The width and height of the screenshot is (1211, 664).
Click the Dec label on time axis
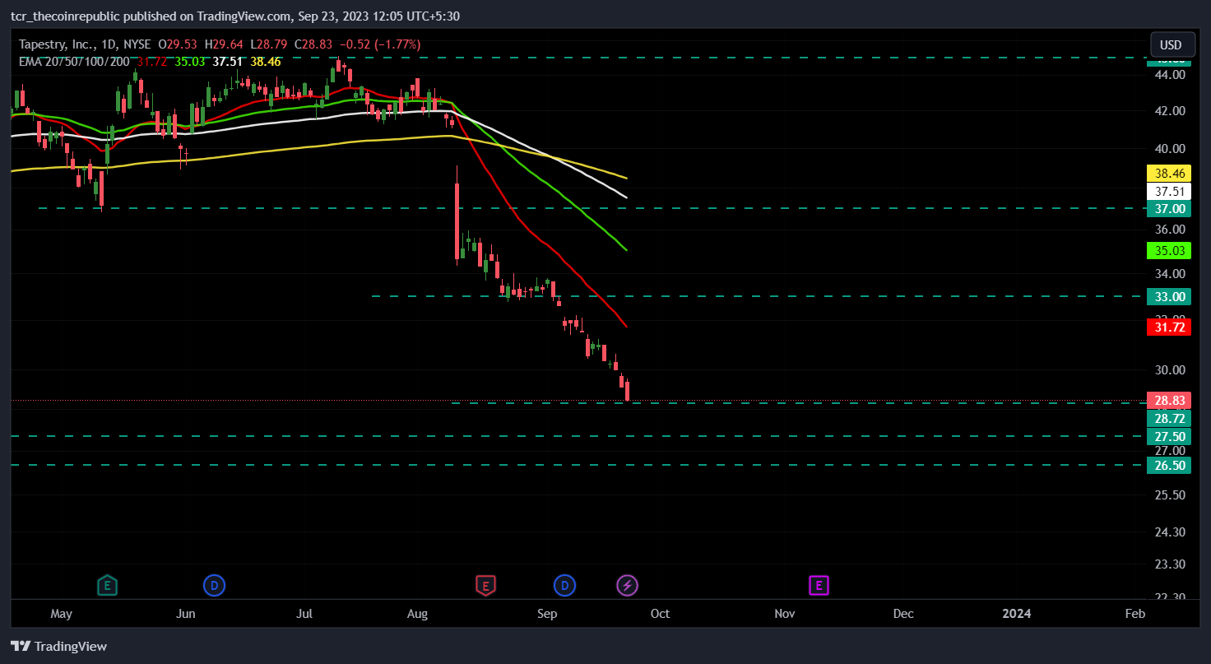click(903, 614)
